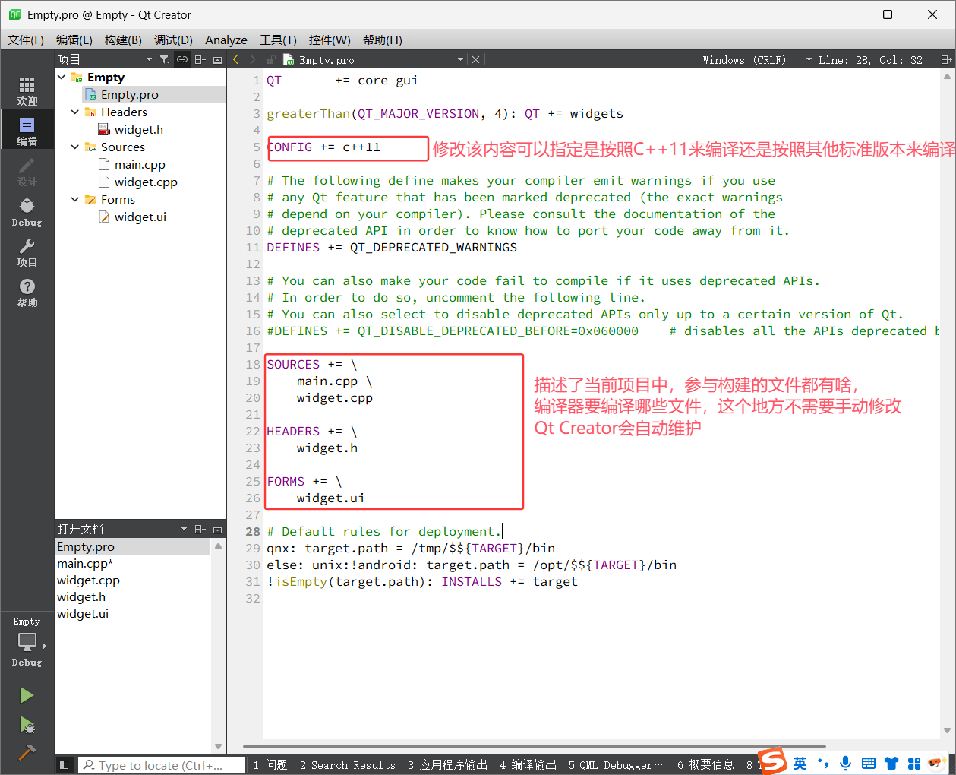Open the 项目 (Projects) mode

point(27,251)
